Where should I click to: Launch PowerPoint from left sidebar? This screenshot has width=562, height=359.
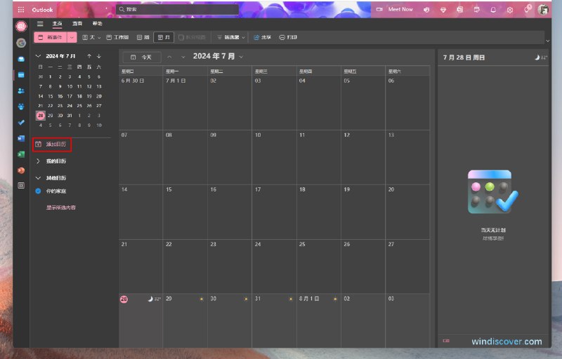(x=21, y=170)
